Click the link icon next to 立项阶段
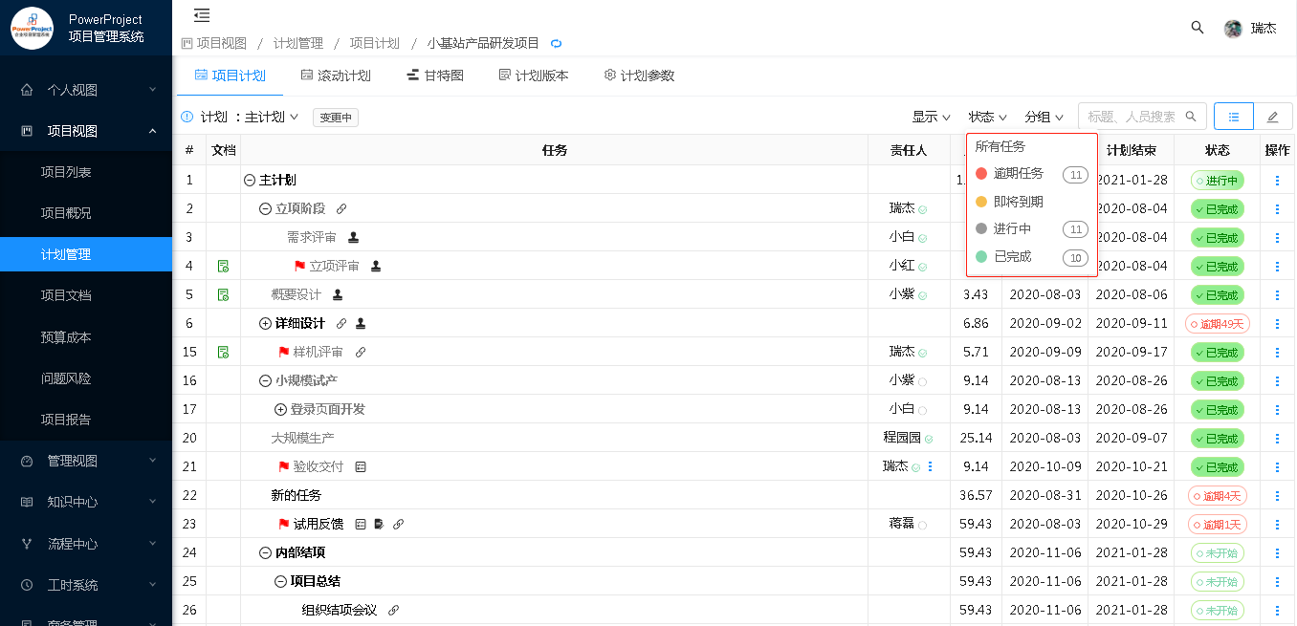 coord(341,208)
